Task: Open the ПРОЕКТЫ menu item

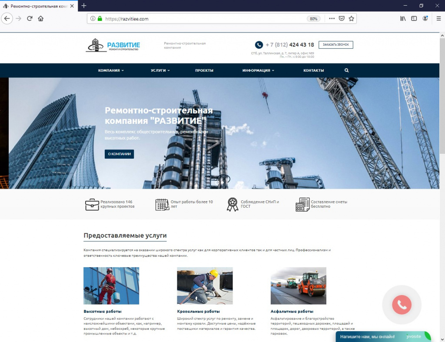Action: point(204,70)
